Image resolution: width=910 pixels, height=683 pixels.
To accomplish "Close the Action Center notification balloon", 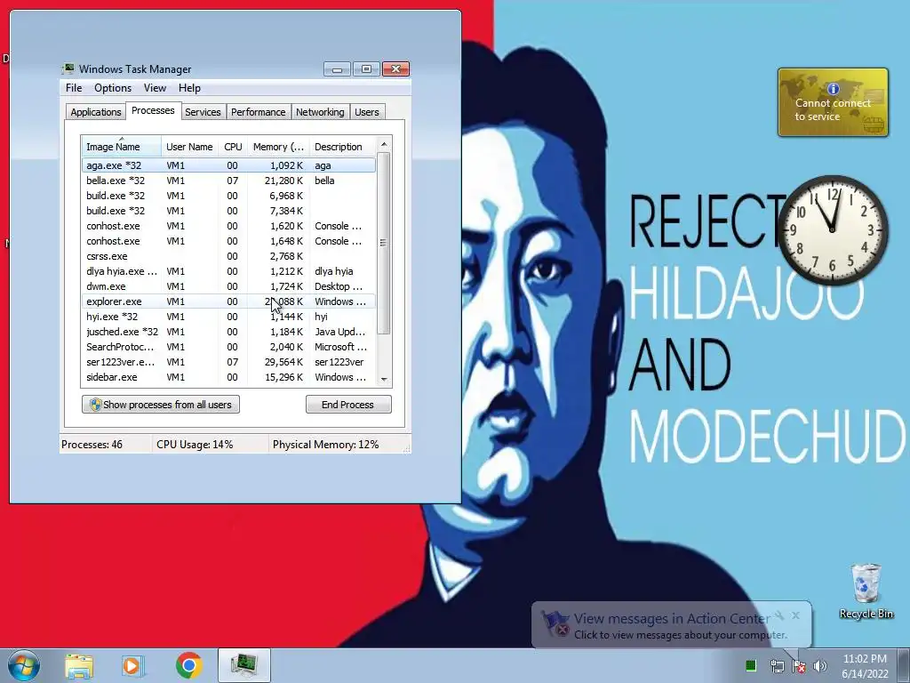I will click(795, 615).
